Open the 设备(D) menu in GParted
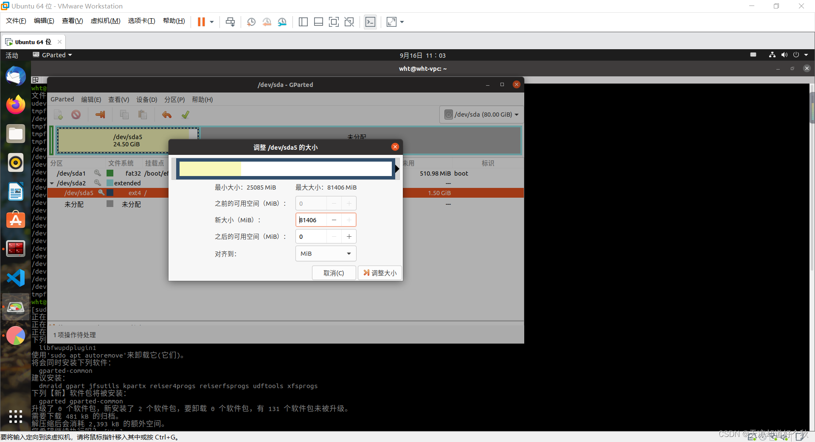Image resolution: width=815 pixels, height=442 pixels. click(x=146, y=99)
